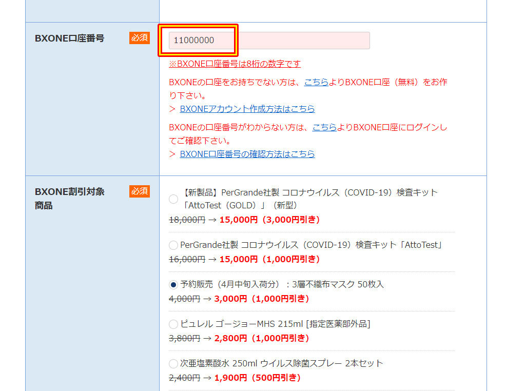Viewport: 506px width, 391px height.
Task: Click the BXONE口座番号 label
Action: click(69, 38)
